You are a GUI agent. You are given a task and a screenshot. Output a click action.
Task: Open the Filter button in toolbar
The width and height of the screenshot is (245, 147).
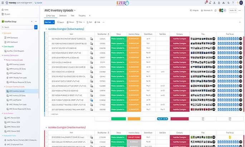[79, 22]
